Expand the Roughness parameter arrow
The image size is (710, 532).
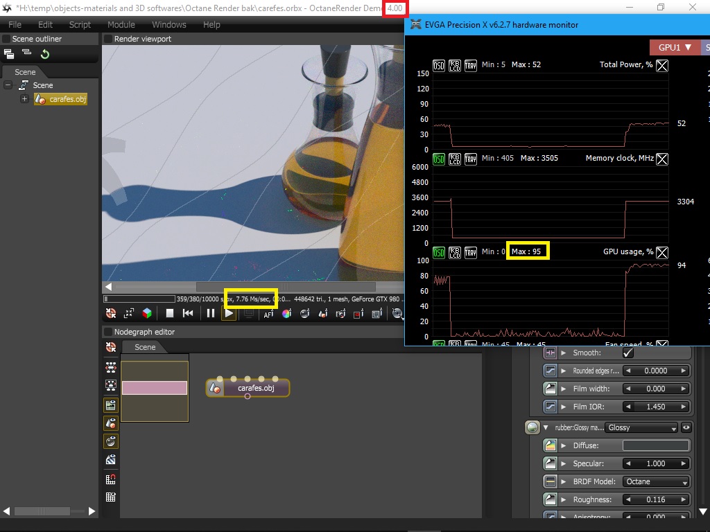pyautogui.click(x=564, y=500)
